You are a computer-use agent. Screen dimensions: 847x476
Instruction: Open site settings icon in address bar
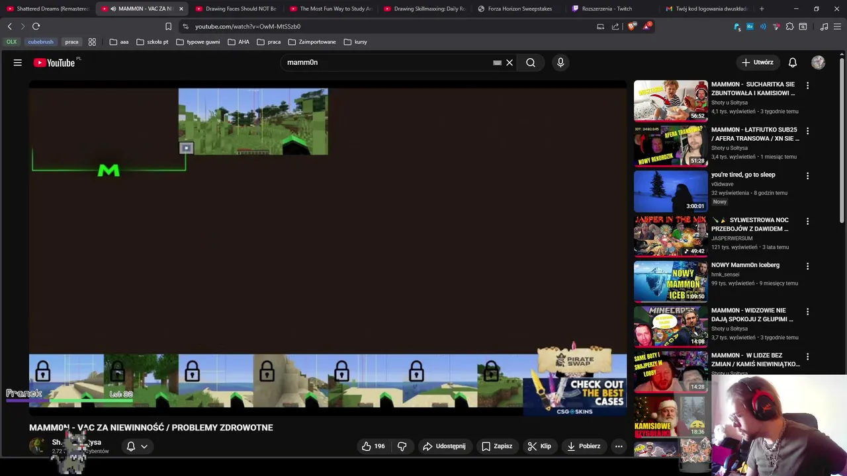tap(185, 26)
